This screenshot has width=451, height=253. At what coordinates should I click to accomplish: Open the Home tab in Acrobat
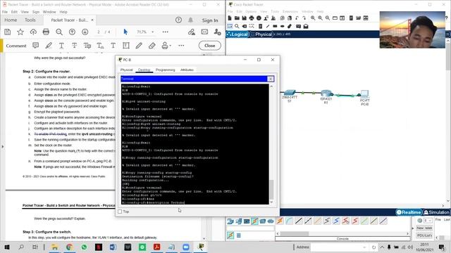[11, 20]
